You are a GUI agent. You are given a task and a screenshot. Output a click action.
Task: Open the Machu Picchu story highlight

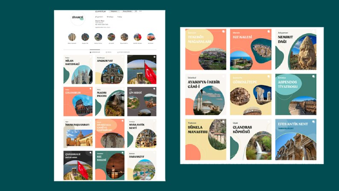98,37
